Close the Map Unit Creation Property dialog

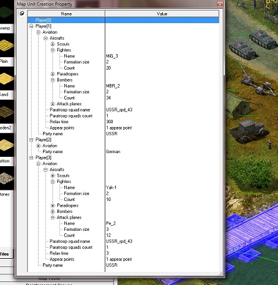pos(220,4)
